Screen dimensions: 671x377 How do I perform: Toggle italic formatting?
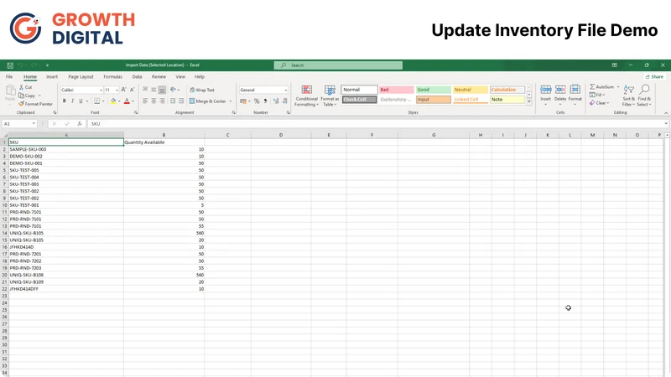pyautogui.click(x=72, y=101)
